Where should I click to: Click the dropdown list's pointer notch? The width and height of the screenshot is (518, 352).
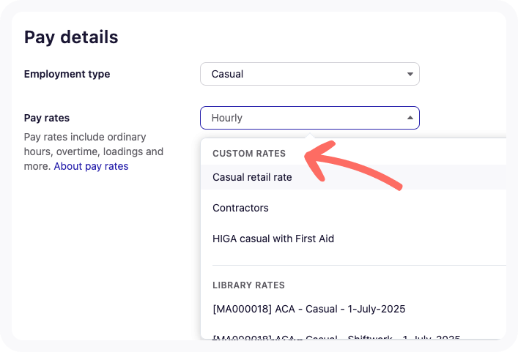(x=310, y=135)
